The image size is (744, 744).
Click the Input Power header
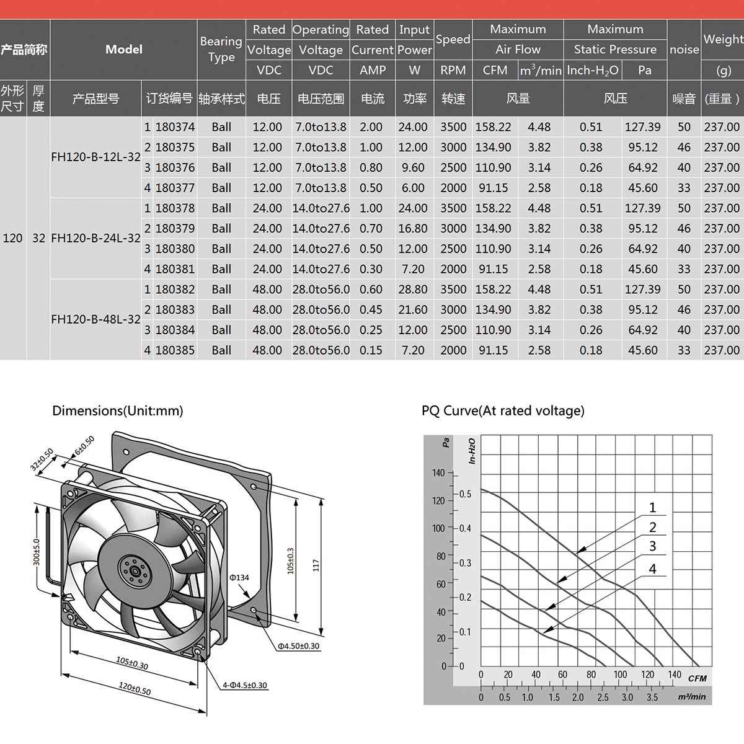(x=414, y=40)
